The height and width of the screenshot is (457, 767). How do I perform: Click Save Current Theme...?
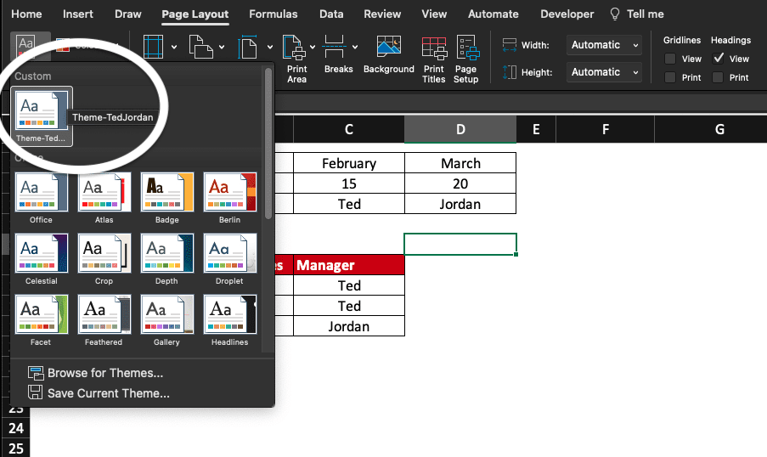tap(108, 393)
